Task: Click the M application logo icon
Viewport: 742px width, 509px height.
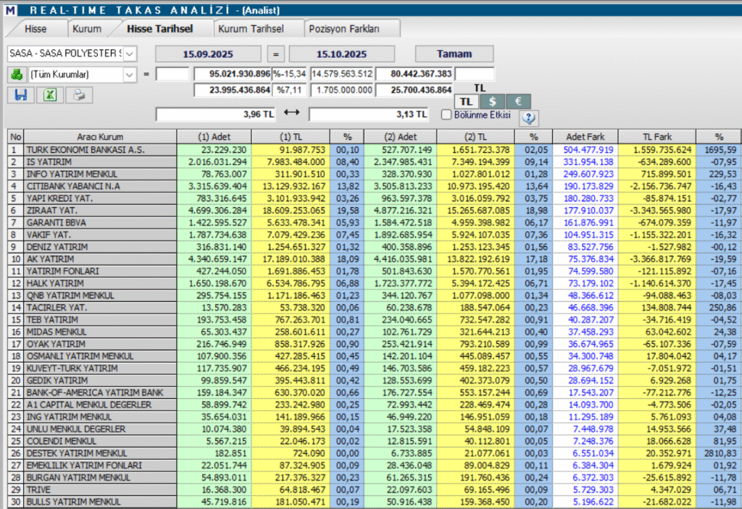Action: coord(10,10)
